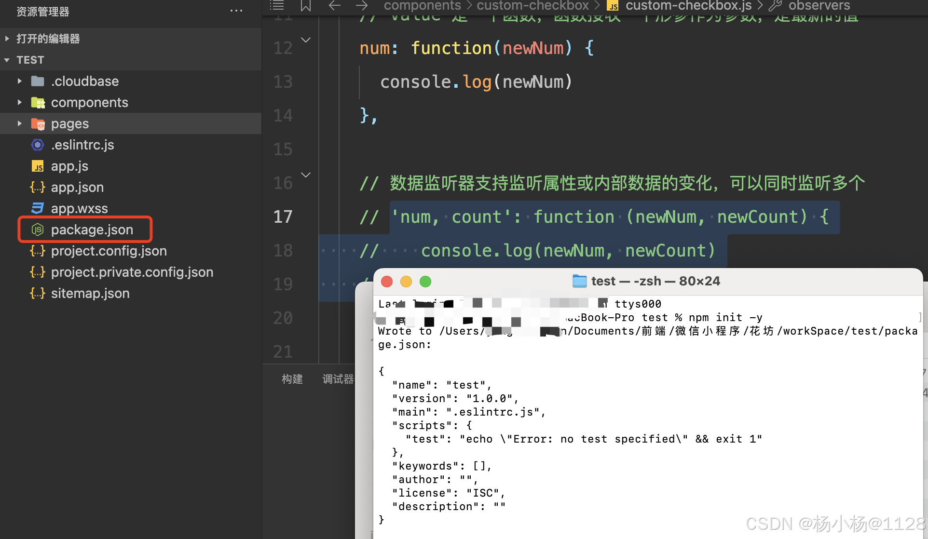
Task: Click the JS icon in breadcrumb
Action: pyautogui.click(x=613, y=6)
